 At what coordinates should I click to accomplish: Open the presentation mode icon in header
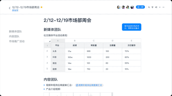(x=152, y=7)
